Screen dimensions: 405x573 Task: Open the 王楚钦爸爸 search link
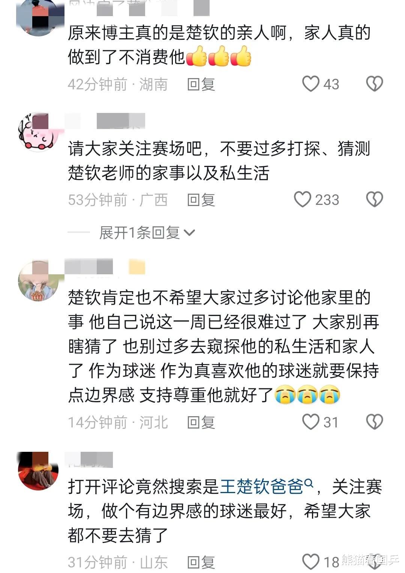[261, 487]
